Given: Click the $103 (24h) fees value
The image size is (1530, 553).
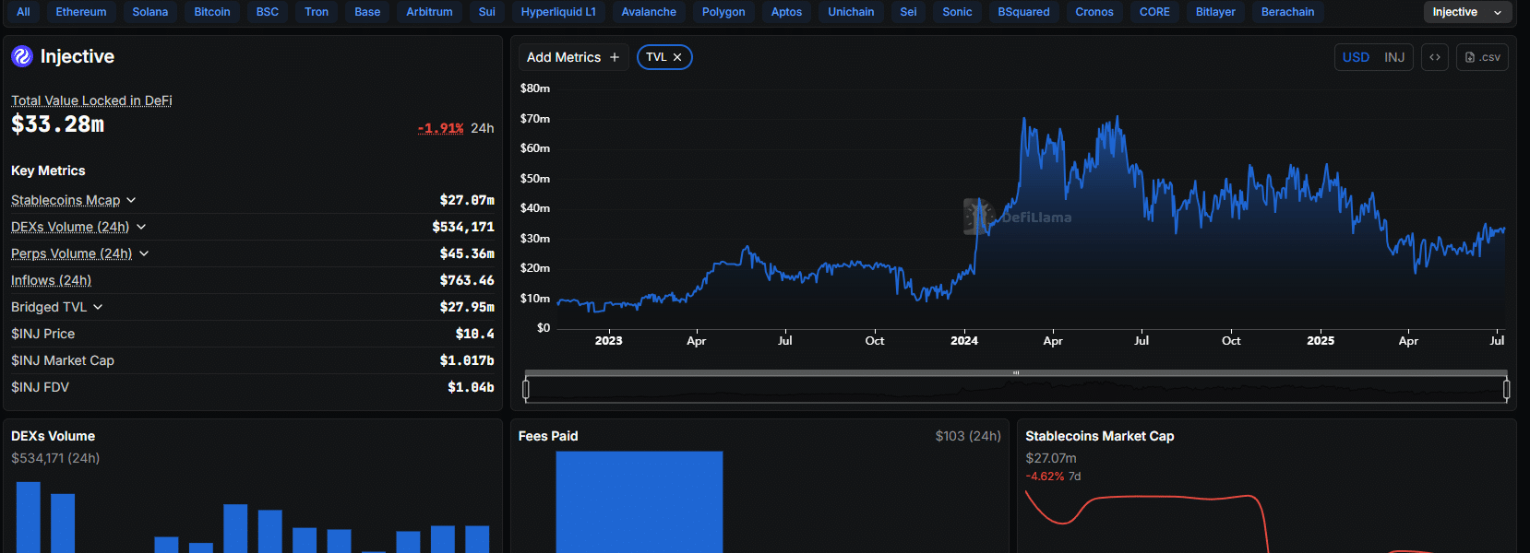Looking at the screenshot, I should (968, 436).
